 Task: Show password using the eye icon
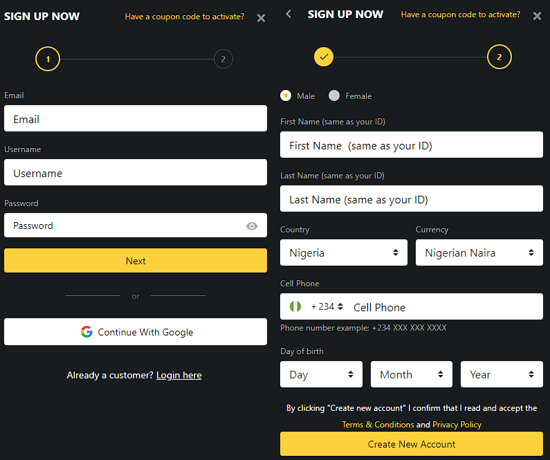pyautogui.click(x=252, y=226)
